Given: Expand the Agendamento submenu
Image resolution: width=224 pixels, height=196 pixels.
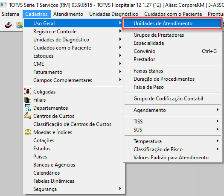Looking at the screenshot, I should click(172, 110).
